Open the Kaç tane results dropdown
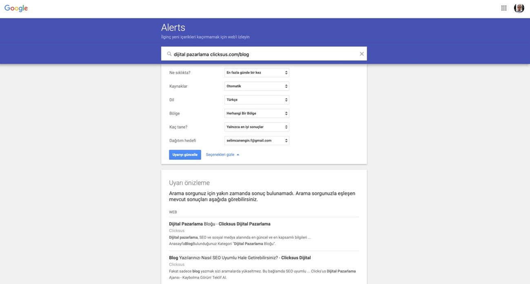The image size is (530, 284). (256, 127)
